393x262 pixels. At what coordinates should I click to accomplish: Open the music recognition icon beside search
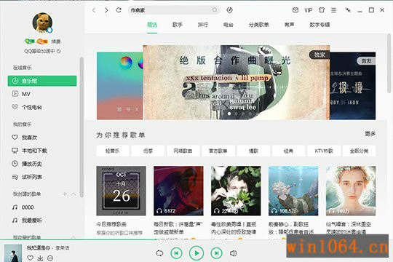[x=229, y=10]
